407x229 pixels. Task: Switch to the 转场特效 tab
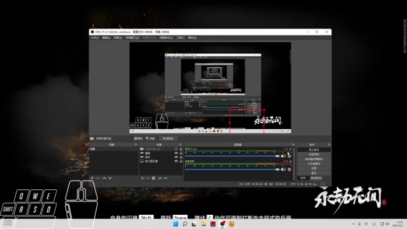point(316,178)
